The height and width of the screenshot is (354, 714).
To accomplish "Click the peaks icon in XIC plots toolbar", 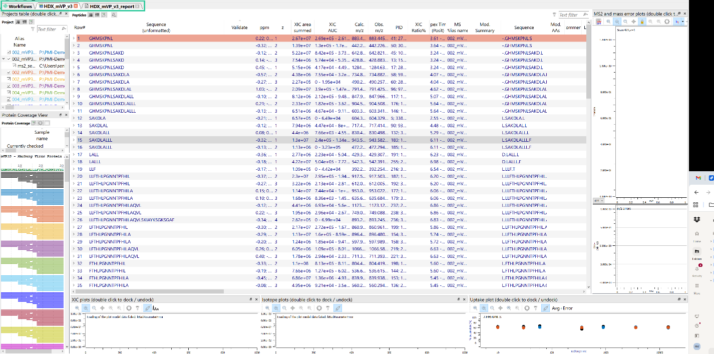I will pyautogui.click(x=156, y=308).
